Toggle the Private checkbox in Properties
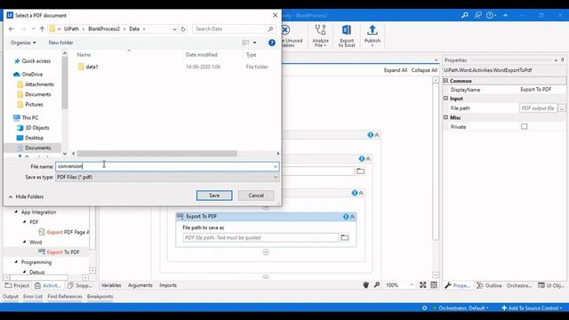The image size is (569, 320). point(524,126)
